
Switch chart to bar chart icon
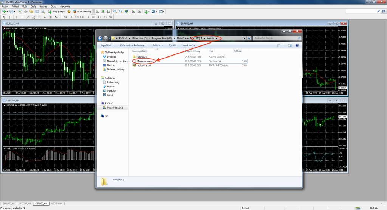coord(97,11)
